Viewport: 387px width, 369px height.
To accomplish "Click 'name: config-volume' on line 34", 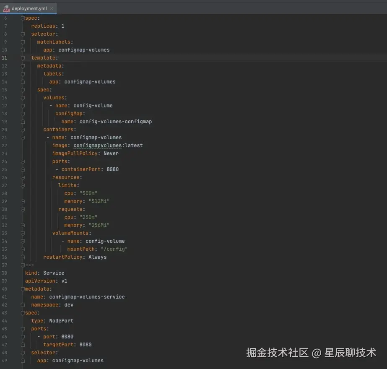I will coord(96,241).
